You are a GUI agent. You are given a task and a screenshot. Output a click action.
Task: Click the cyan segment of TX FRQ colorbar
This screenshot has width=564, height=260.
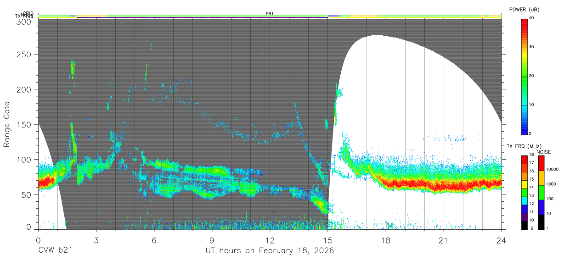point(524,201)
